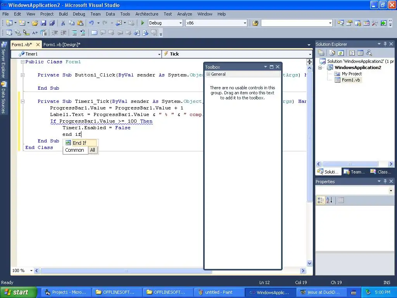Open the Analyze menu
This screenshot has height=298, width=397.
tap(185, 14)
